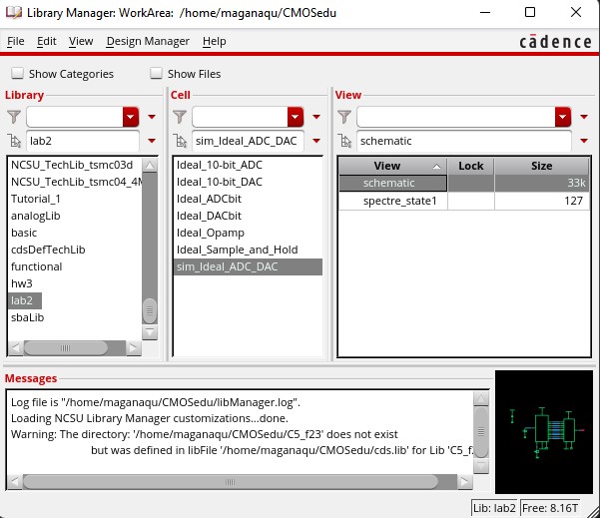This screenshot has height=518, width=600.
Task: Open the small red arrow menu in the Library panel
Action: (x=151, y=117)
